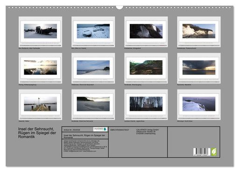
Task: Click the calendar hanger notch at top center
Action: click(119, 7)
